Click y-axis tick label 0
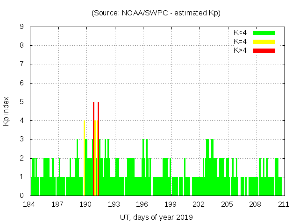299x224 pixels. (x=22, y=196)
